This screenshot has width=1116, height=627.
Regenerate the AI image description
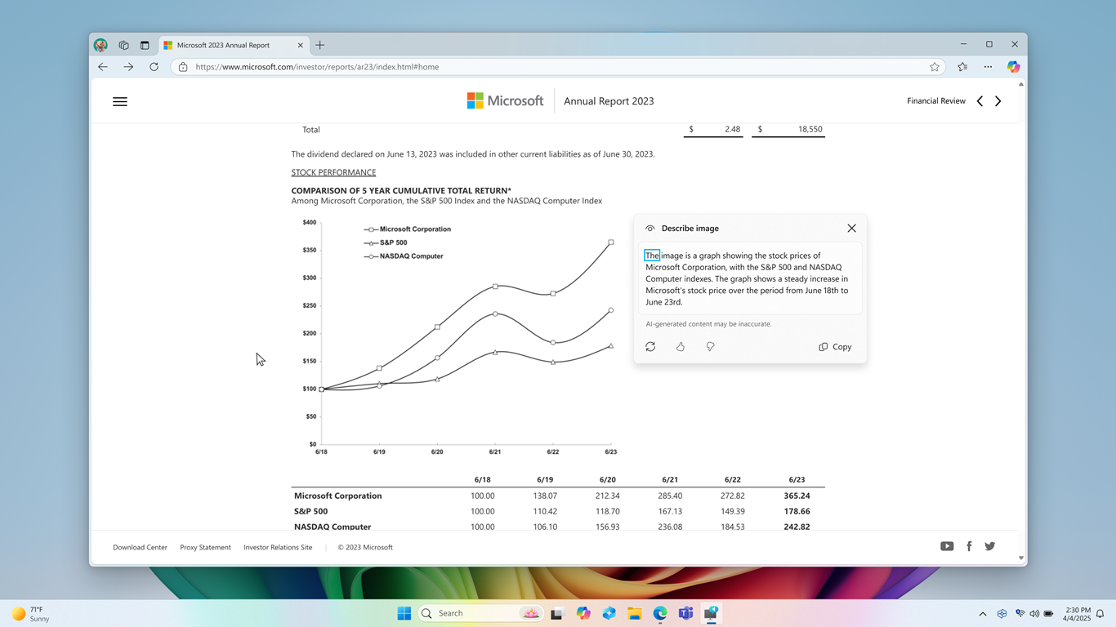650,346
